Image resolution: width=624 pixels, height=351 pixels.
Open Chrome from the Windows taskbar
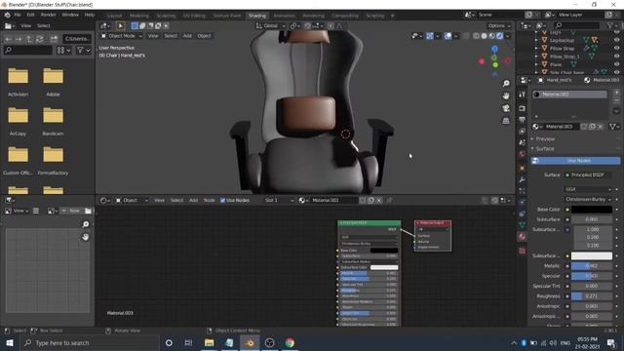pos(290,342)
